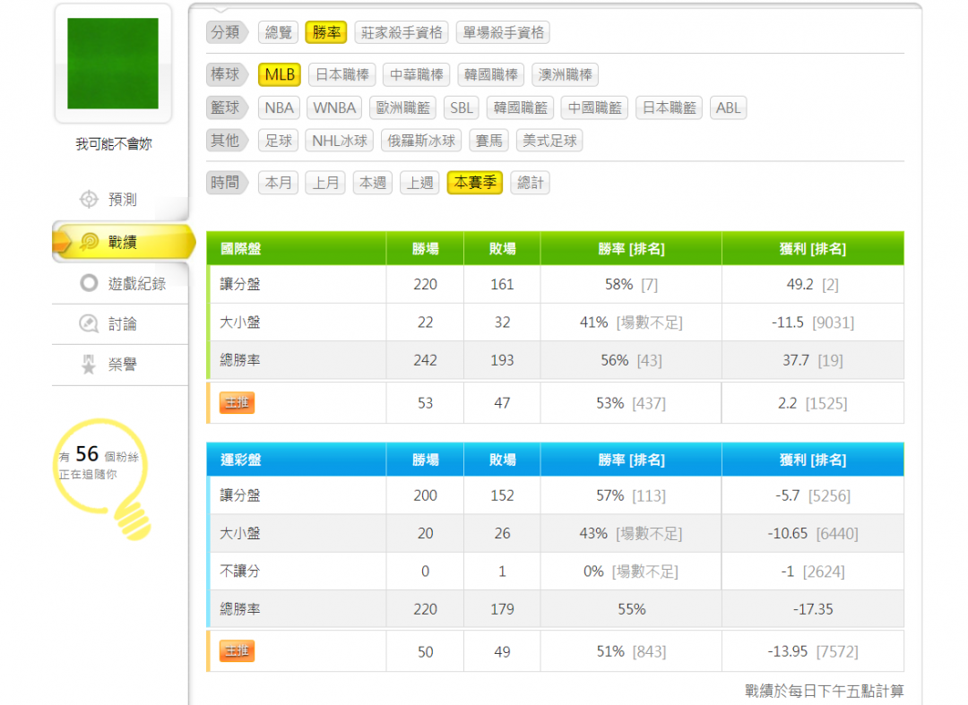Select the 韓國職籃 filter

point(521,107)
